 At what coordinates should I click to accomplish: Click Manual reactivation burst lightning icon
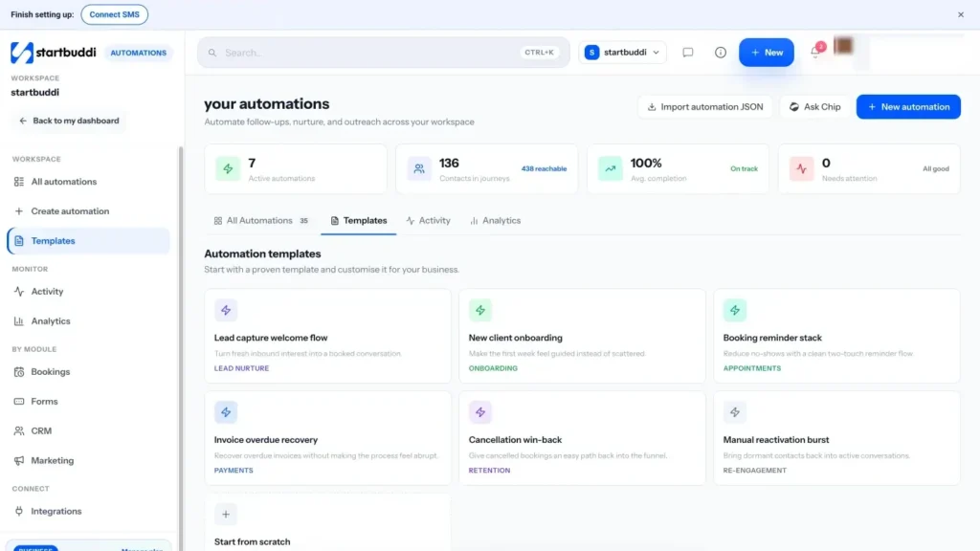[x=734, y=412]
